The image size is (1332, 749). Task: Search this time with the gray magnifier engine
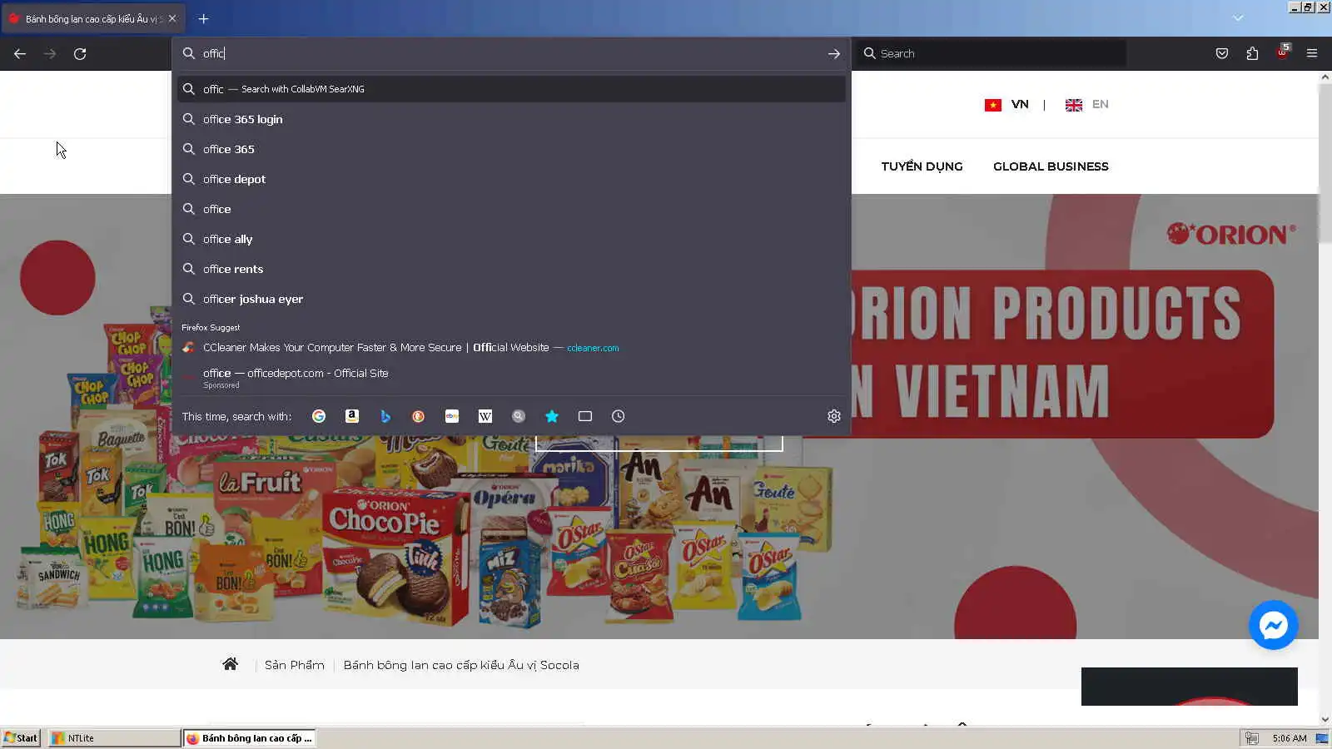[x=519, y=416]
